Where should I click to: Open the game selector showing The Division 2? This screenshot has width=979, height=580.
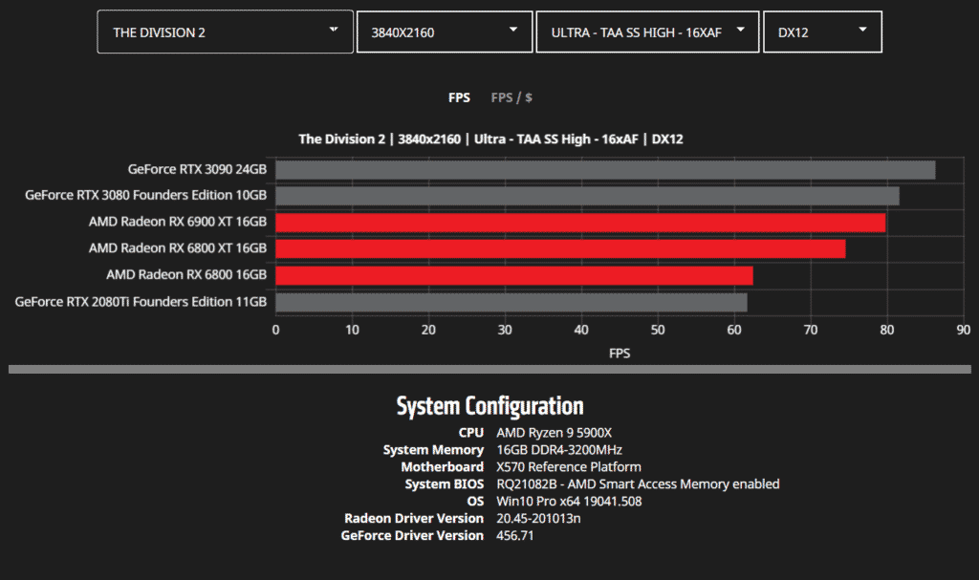click(225, 32)
